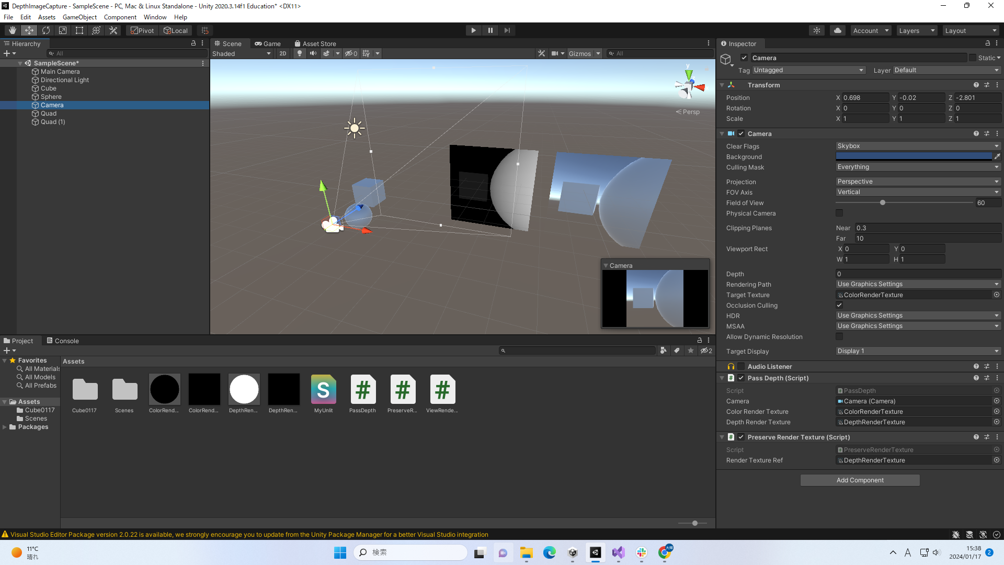Toggle Local handle rotation button
Screen dimensions: 1004x565
[176, 30]
